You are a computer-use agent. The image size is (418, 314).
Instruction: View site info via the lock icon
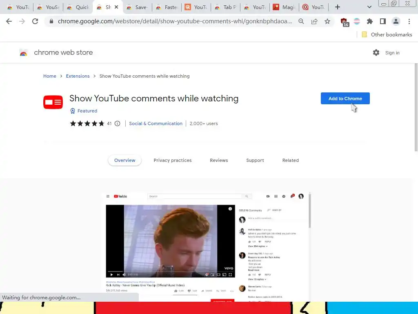(51, 21)
